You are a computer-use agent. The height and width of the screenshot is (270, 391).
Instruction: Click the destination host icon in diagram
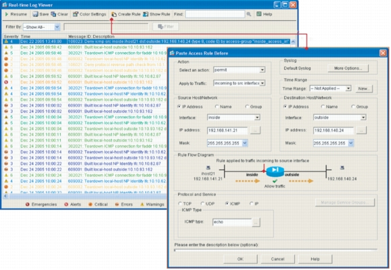pyautogui.click(x=342, y=167)
